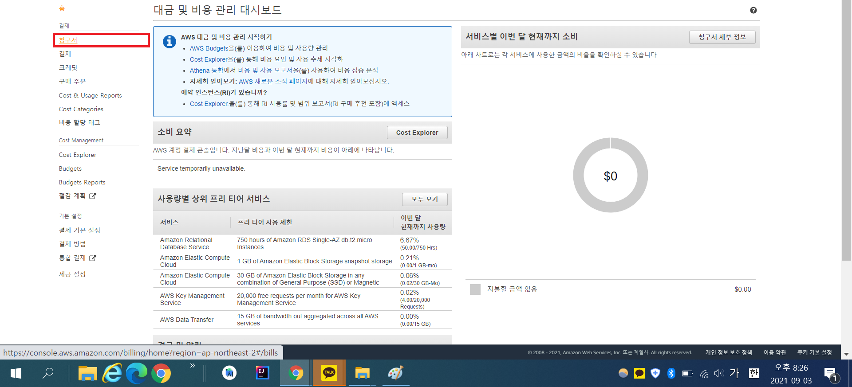Launch File Explorer from the taskbar
The height and width of the screenshot is (387, 852).
point(87,373)
